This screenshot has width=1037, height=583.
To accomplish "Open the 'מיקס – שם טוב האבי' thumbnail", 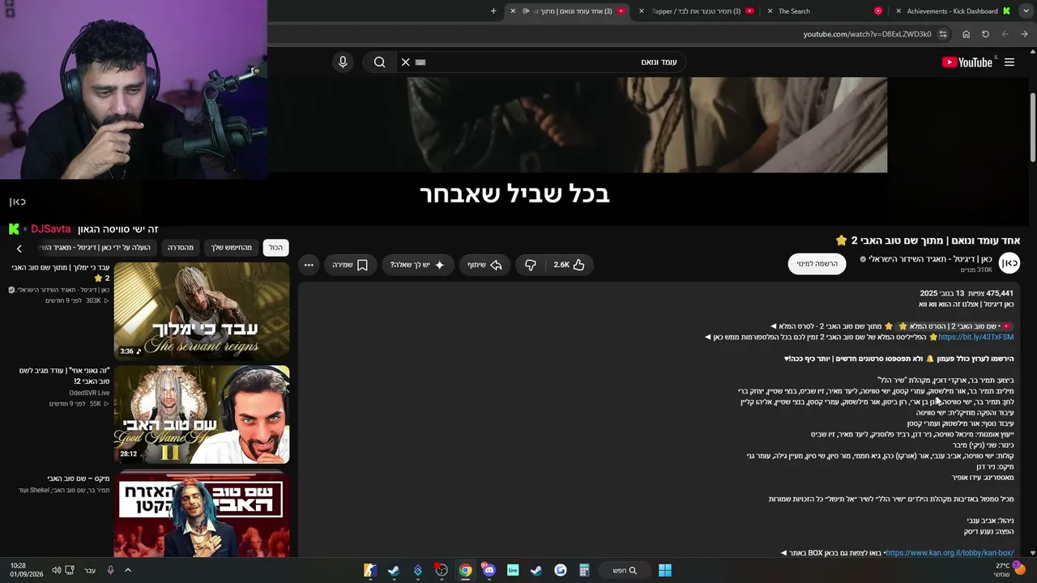I will [202, 515].
